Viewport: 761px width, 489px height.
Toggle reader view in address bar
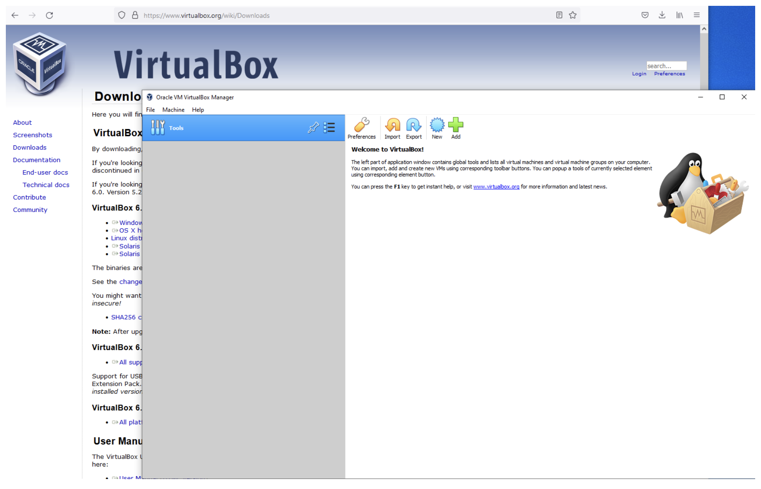click(559, 15)
